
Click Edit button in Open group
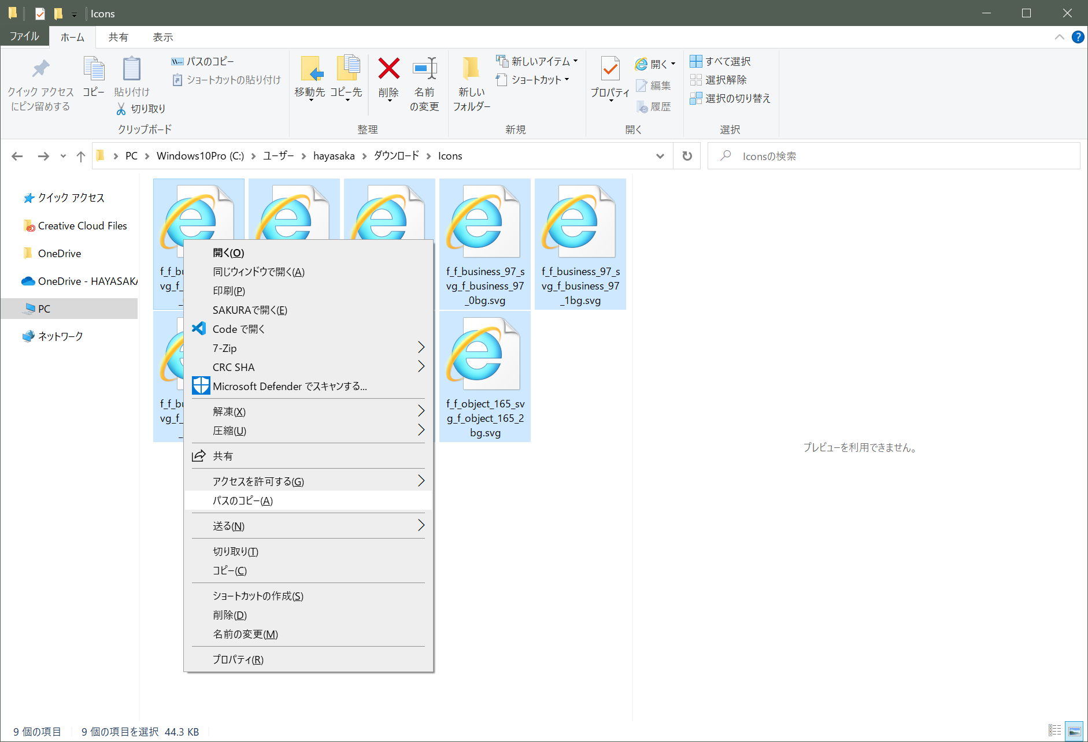coord(654,86)
